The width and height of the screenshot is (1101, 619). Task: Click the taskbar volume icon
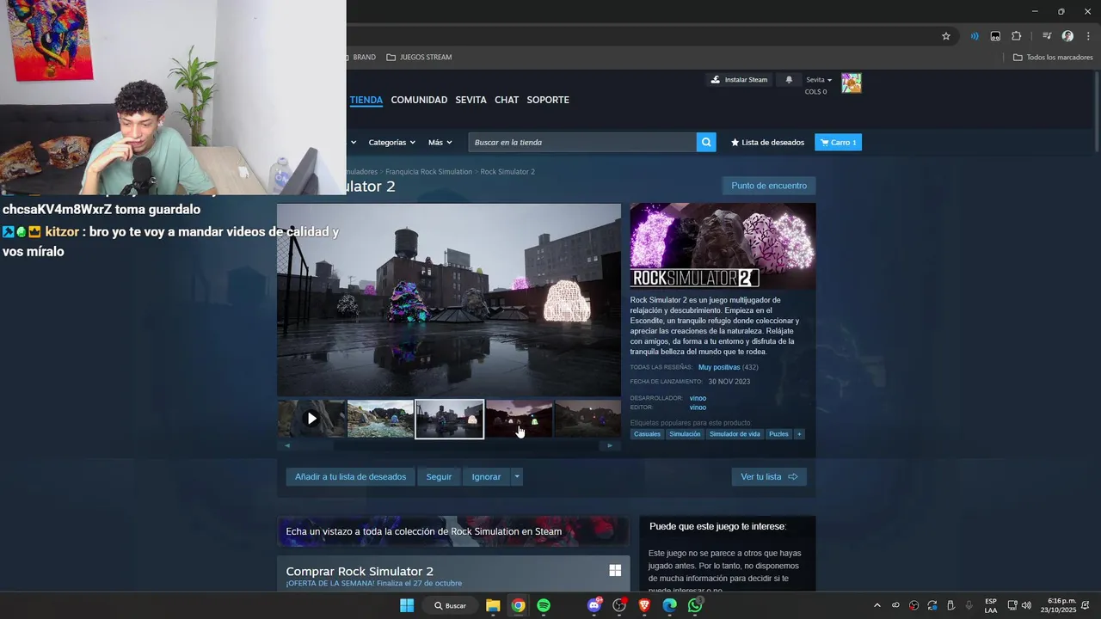1026,605
